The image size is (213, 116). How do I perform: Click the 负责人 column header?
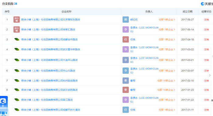click(149, 12)
